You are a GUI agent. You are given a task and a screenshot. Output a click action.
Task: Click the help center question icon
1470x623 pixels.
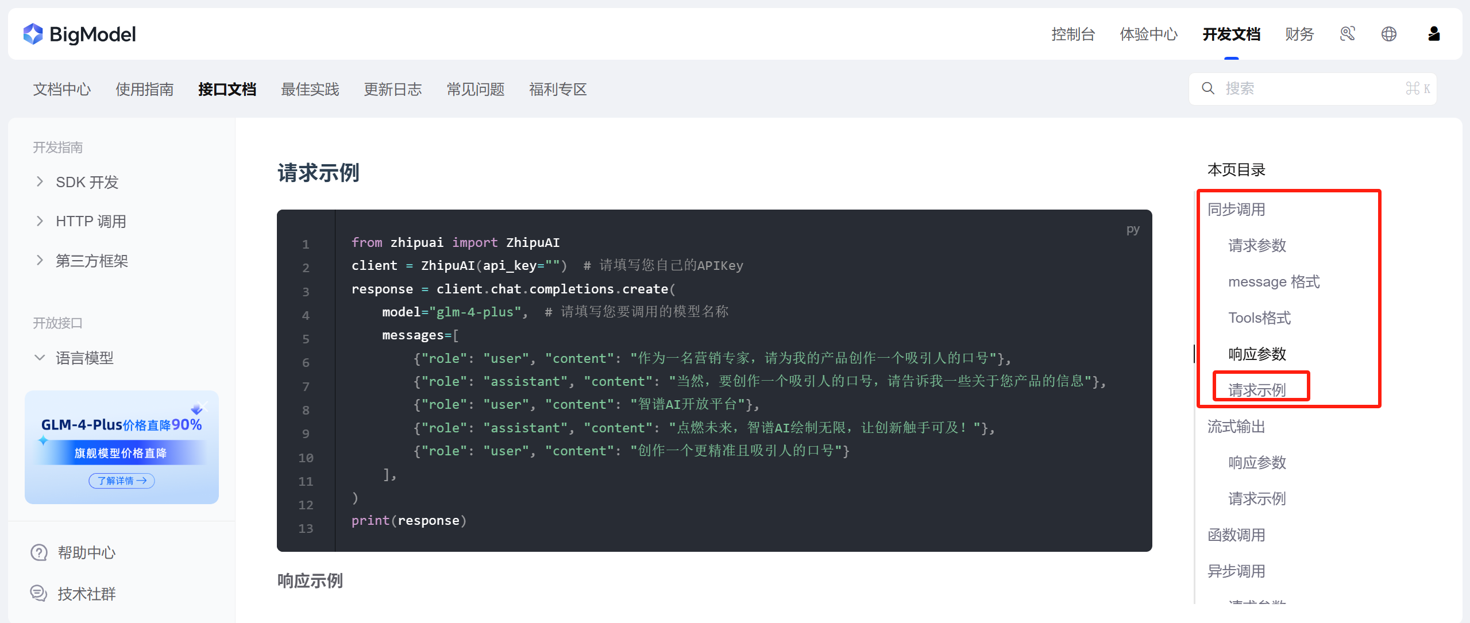pos(38,552)
